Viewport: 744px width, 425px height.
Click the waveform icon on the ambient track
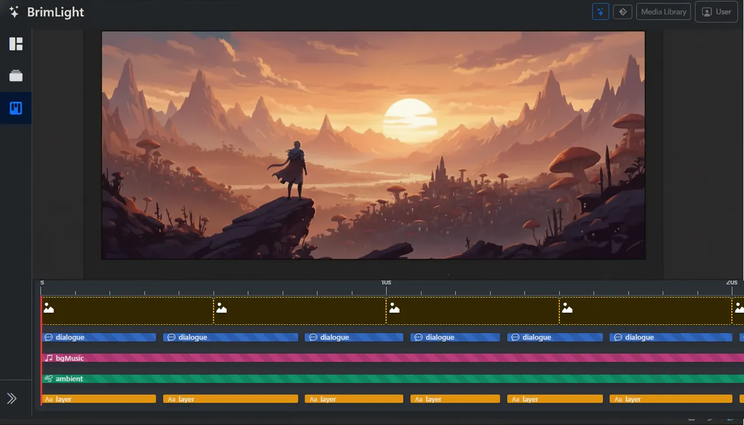click(48, 378)
